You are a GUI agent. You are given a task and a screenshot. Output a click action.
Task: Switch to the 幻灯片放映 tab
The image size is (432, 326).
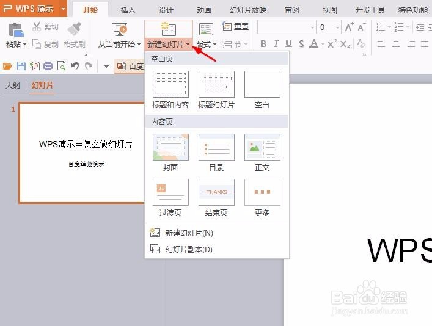[x=248, y=10]
